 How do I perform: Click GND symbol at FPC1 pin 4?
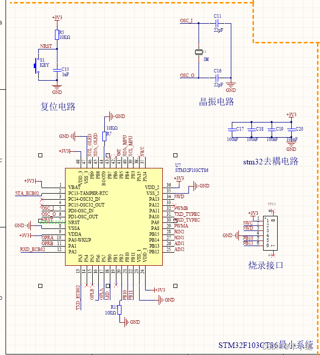point(231,235)
